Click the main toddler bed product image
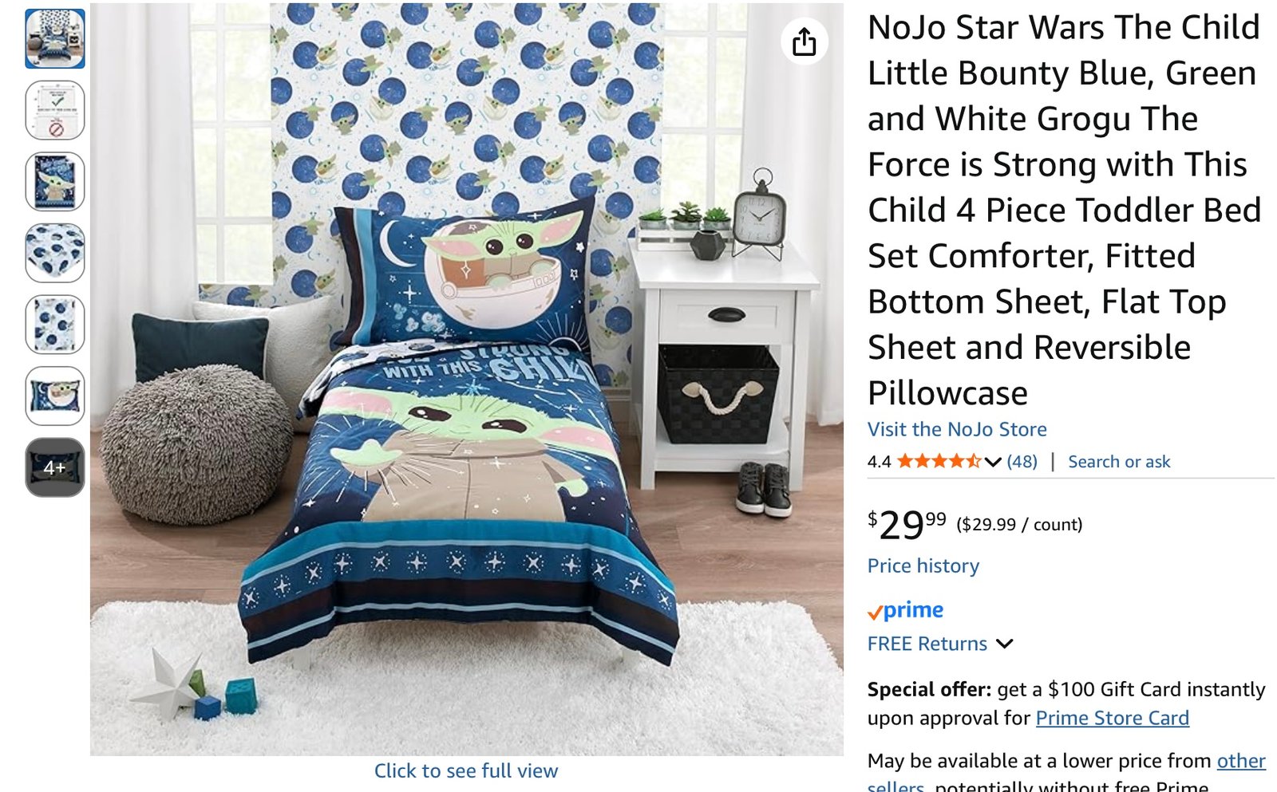This screenshot has width=1277, height=792. pyautogui.click(x=466, y=379)
